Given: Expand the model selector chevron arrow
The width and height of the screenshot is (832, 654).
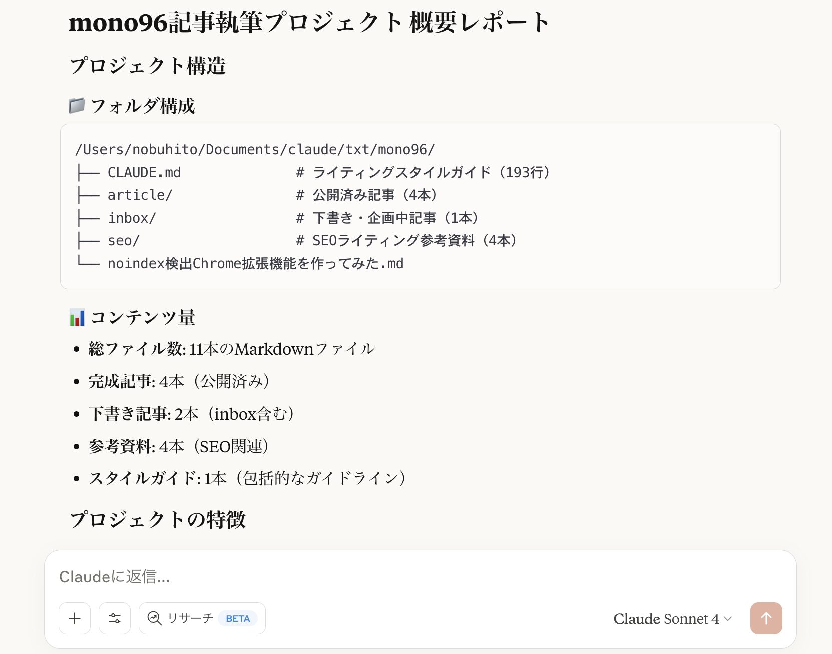Looking at the screenshot, I should (728, 619).
